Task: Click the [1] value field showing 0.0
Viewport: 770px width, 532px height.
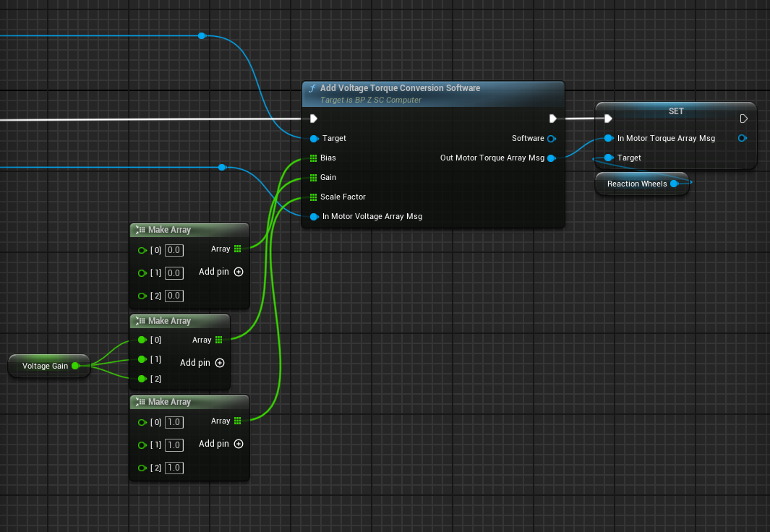Action: click(174, 273)
